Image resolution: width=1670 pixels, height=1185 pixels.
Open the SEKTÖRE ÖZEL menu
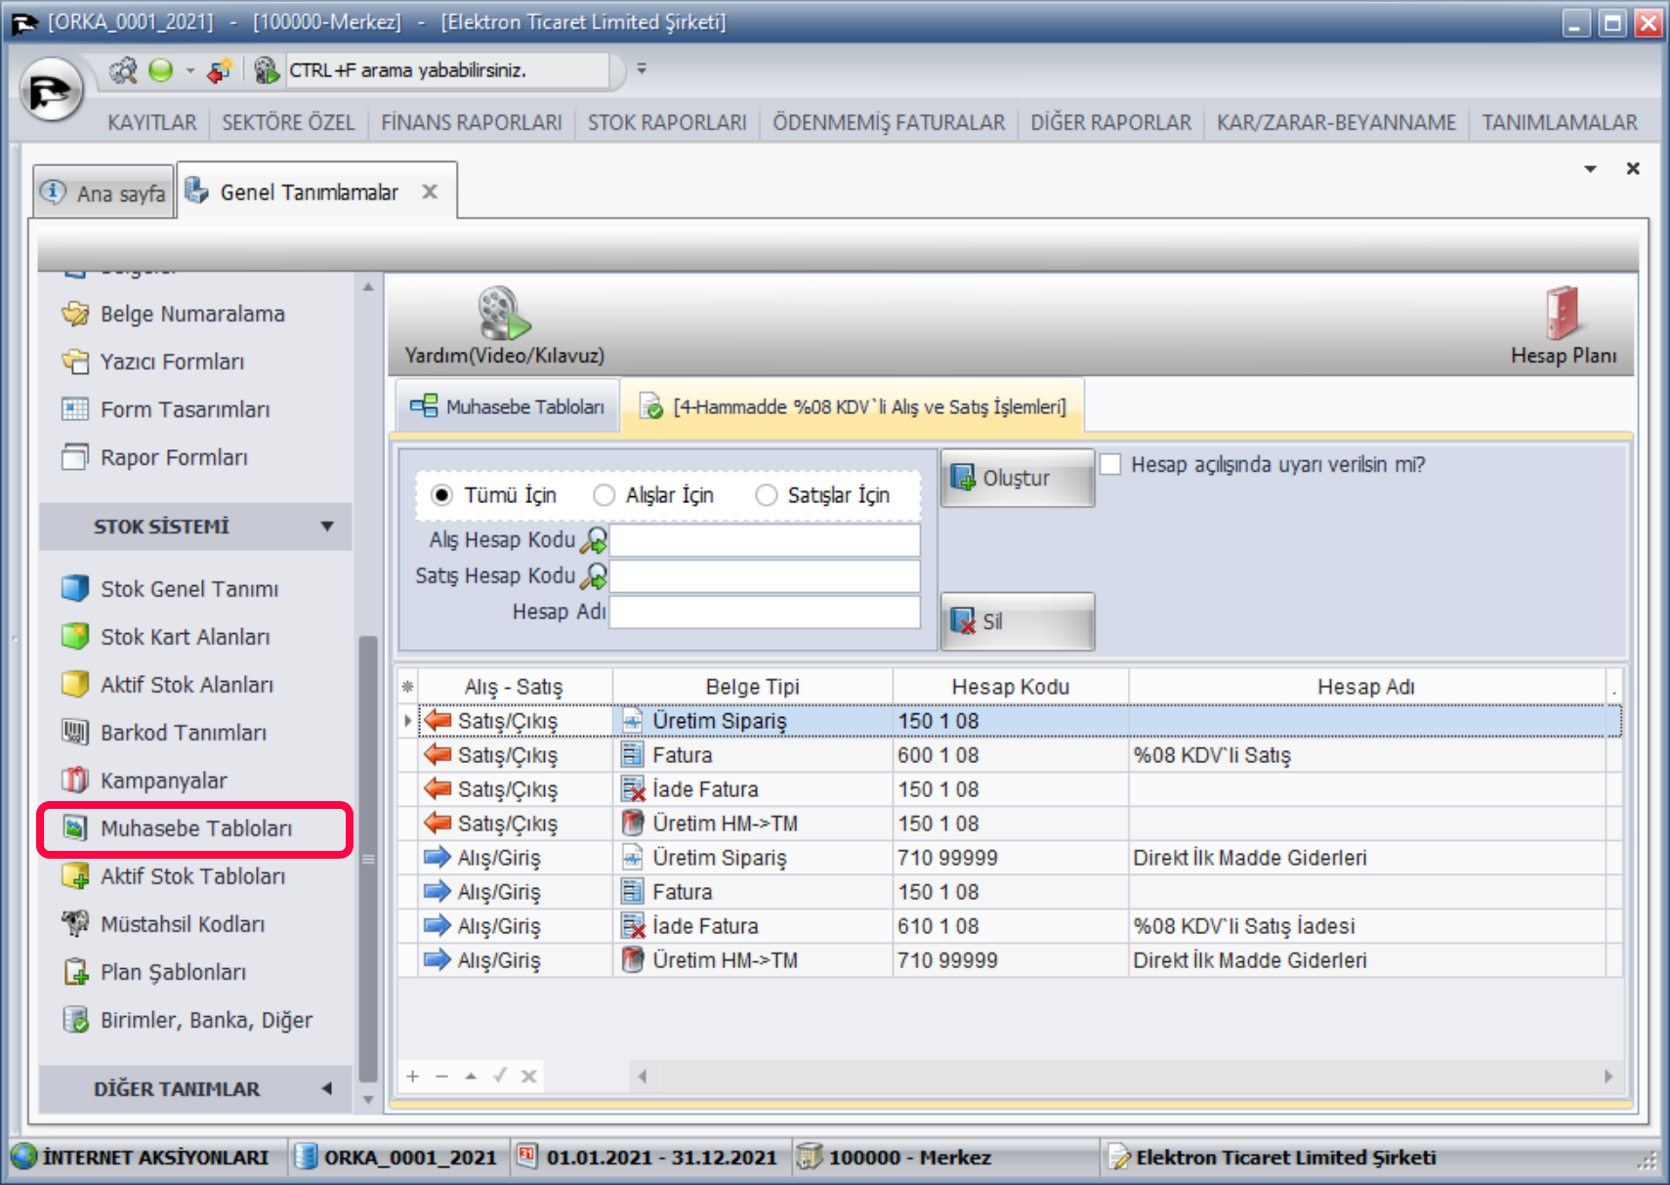pyautogui.click(x=288, y=122)
